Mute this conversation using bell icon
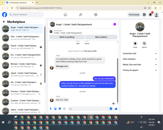This screenshot has height=130, width=163. (x=135, y=44)
